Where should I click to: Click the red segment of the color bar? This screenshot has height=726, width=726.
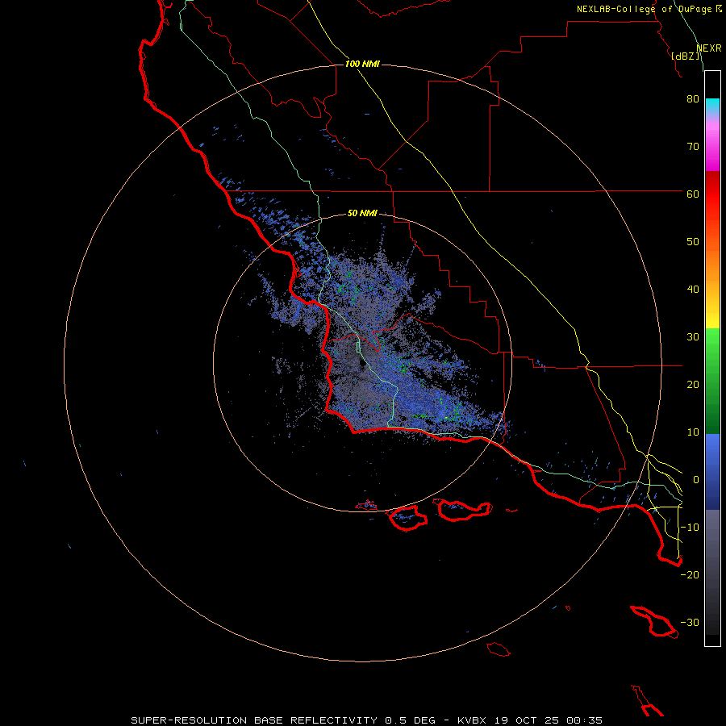[712, 194]
